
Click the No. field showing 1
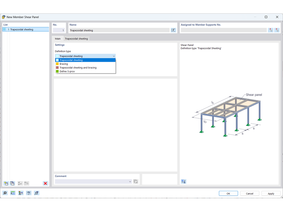coord(59,30)
